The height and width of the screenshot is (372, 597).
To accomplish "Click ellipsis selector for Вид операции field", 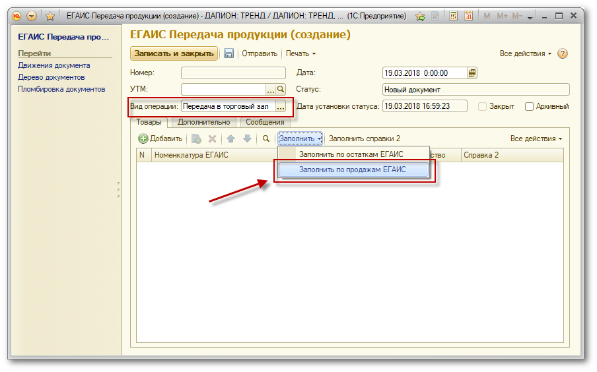I will point(280,106).
